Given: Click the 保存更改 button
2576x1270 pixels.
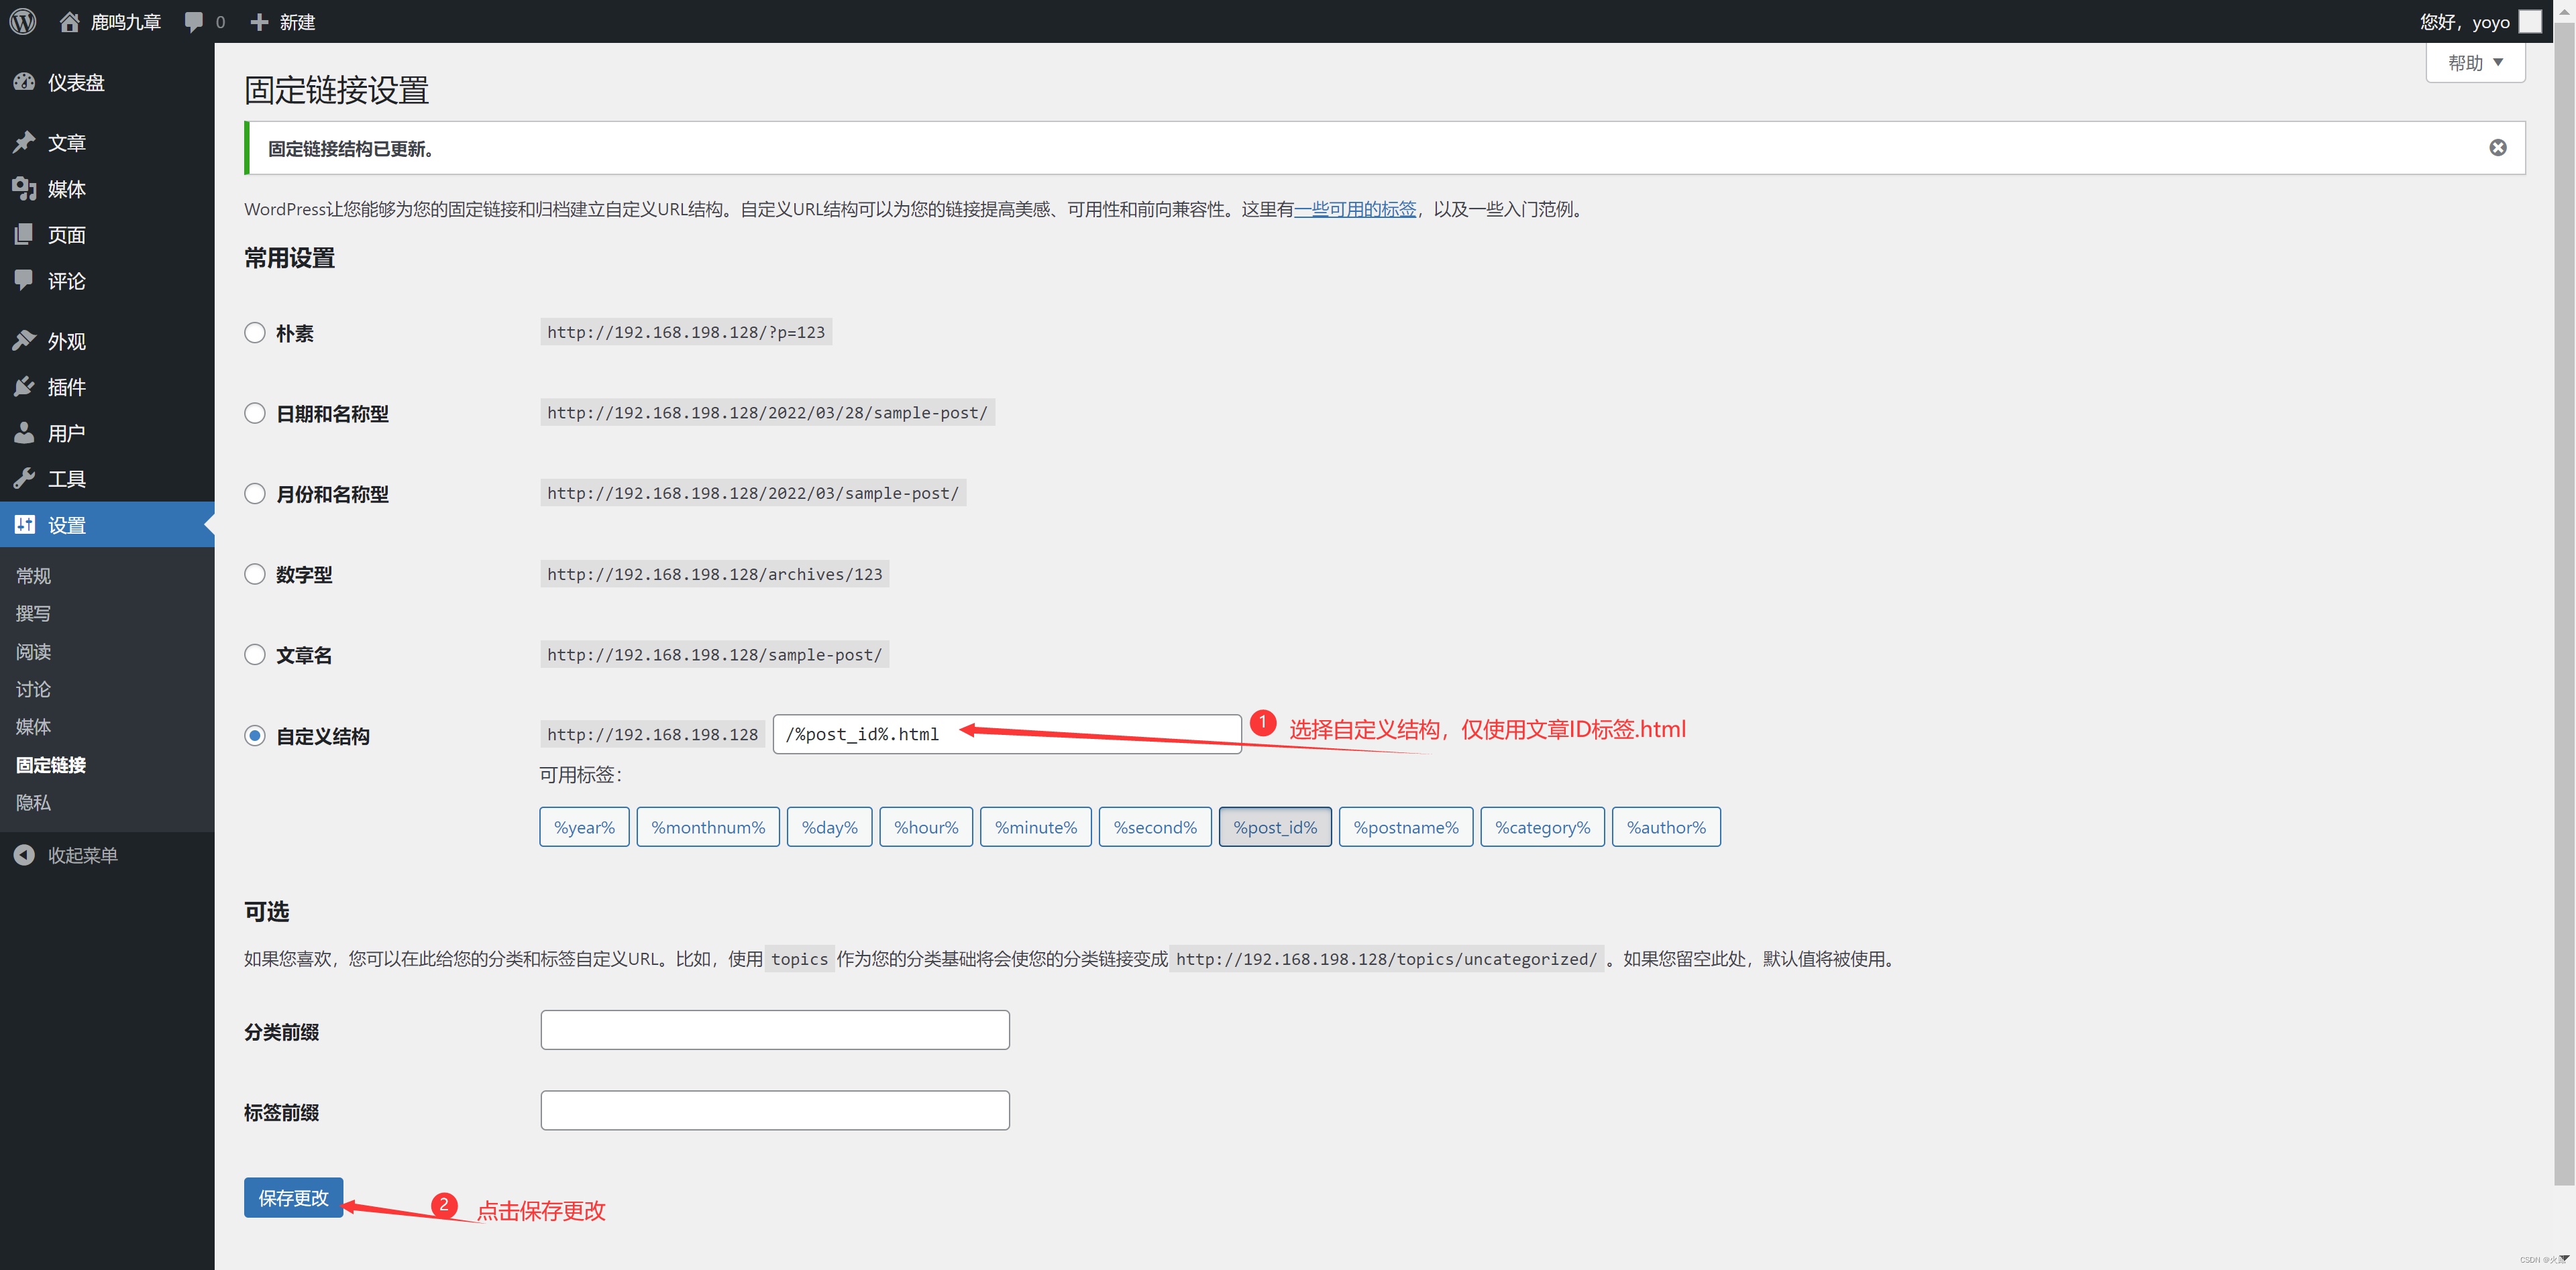Looking at the screenshot, I should [293, 1197].
